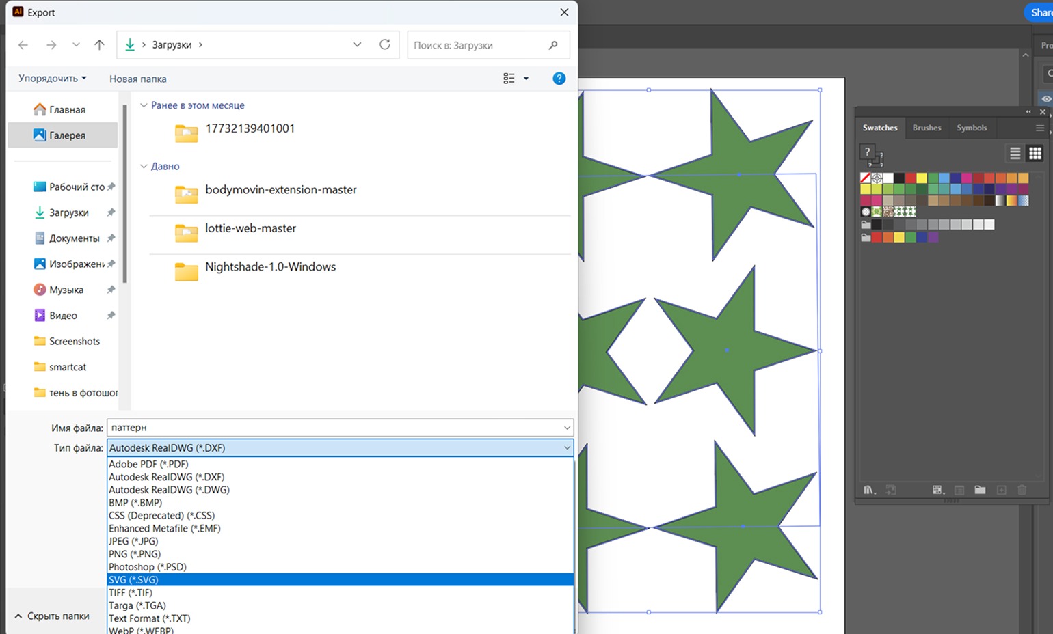
Task: Go back in Export dialog
Action: [23, 45]
